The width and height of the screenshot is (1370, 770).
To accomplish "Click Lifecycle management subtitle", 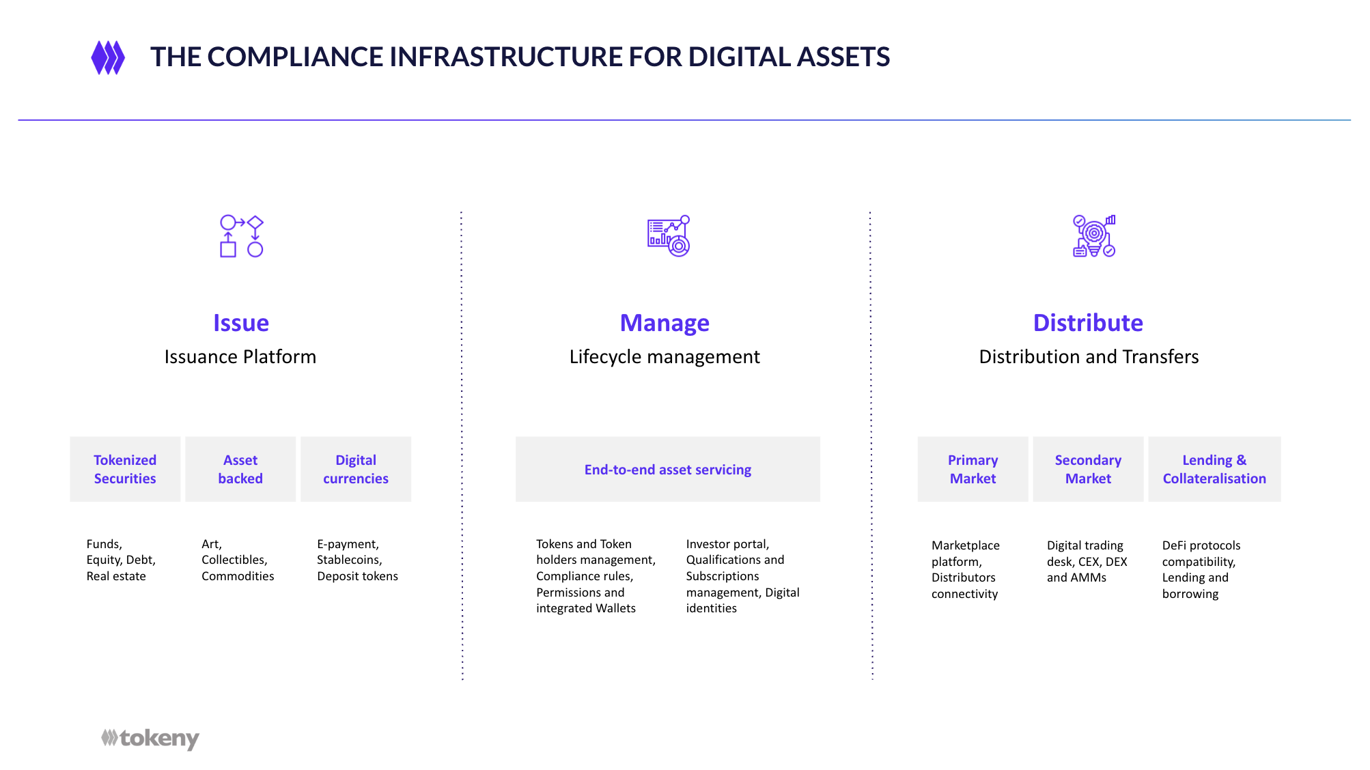I will pyautogui.click(x=665, y=357).
